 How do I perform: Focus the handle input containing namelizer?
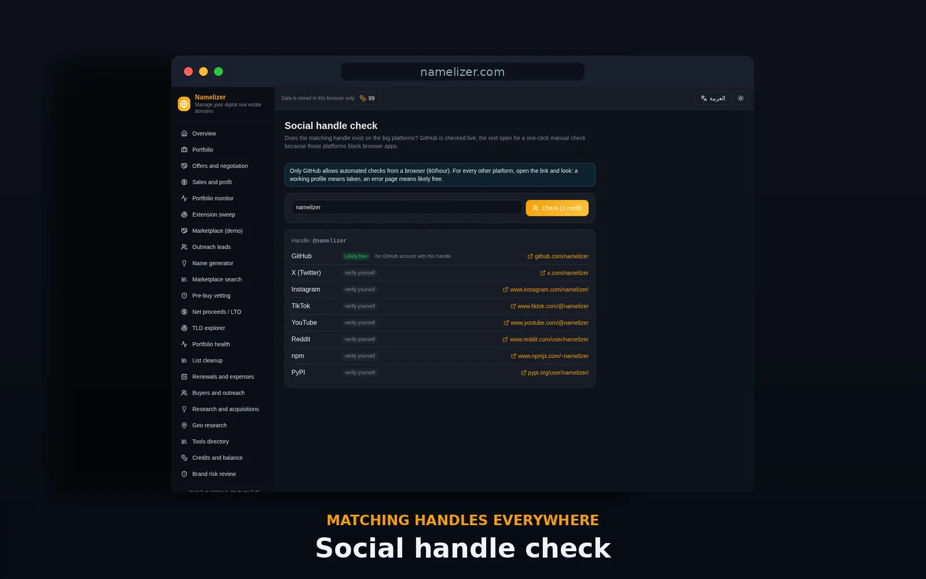click(x=407, y=207)
